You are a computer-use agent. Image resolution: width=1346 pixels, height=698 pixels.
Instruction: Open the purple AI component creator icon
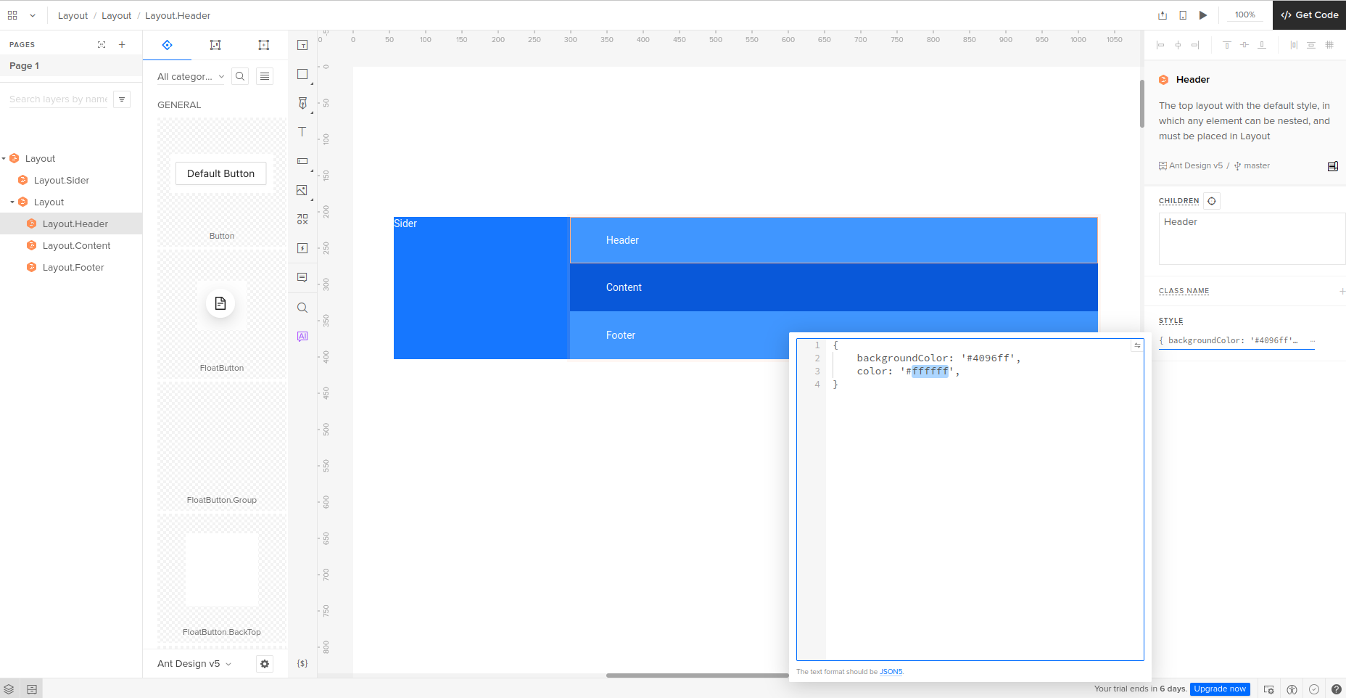pos(302,337)
